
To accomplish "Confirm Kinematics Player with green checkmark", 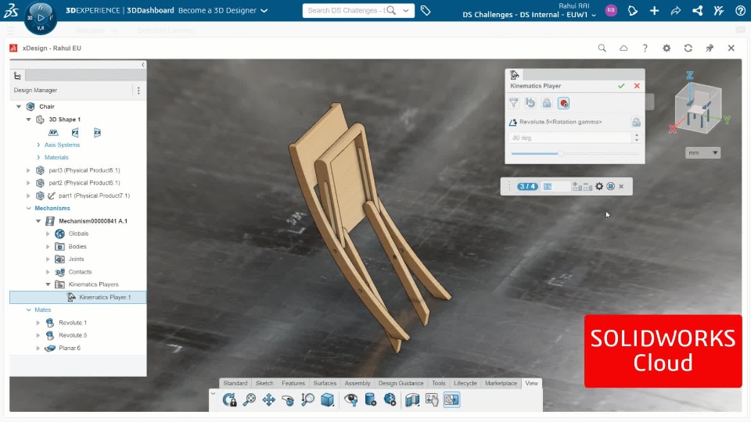I will [x=621, y=86].
